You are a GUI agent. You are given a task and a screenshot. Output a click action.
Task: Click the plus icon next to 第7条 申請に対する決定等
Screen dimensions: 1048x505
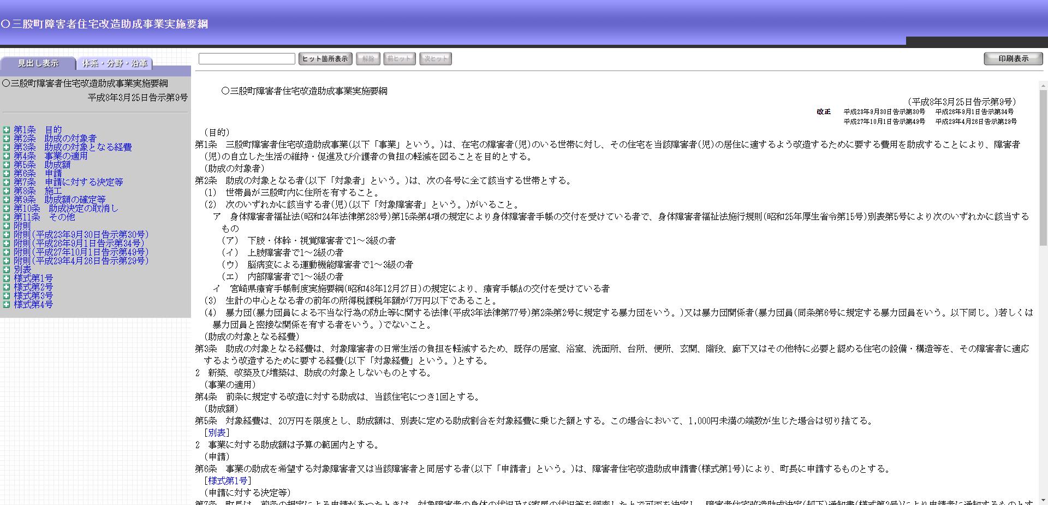click(7, 182)
